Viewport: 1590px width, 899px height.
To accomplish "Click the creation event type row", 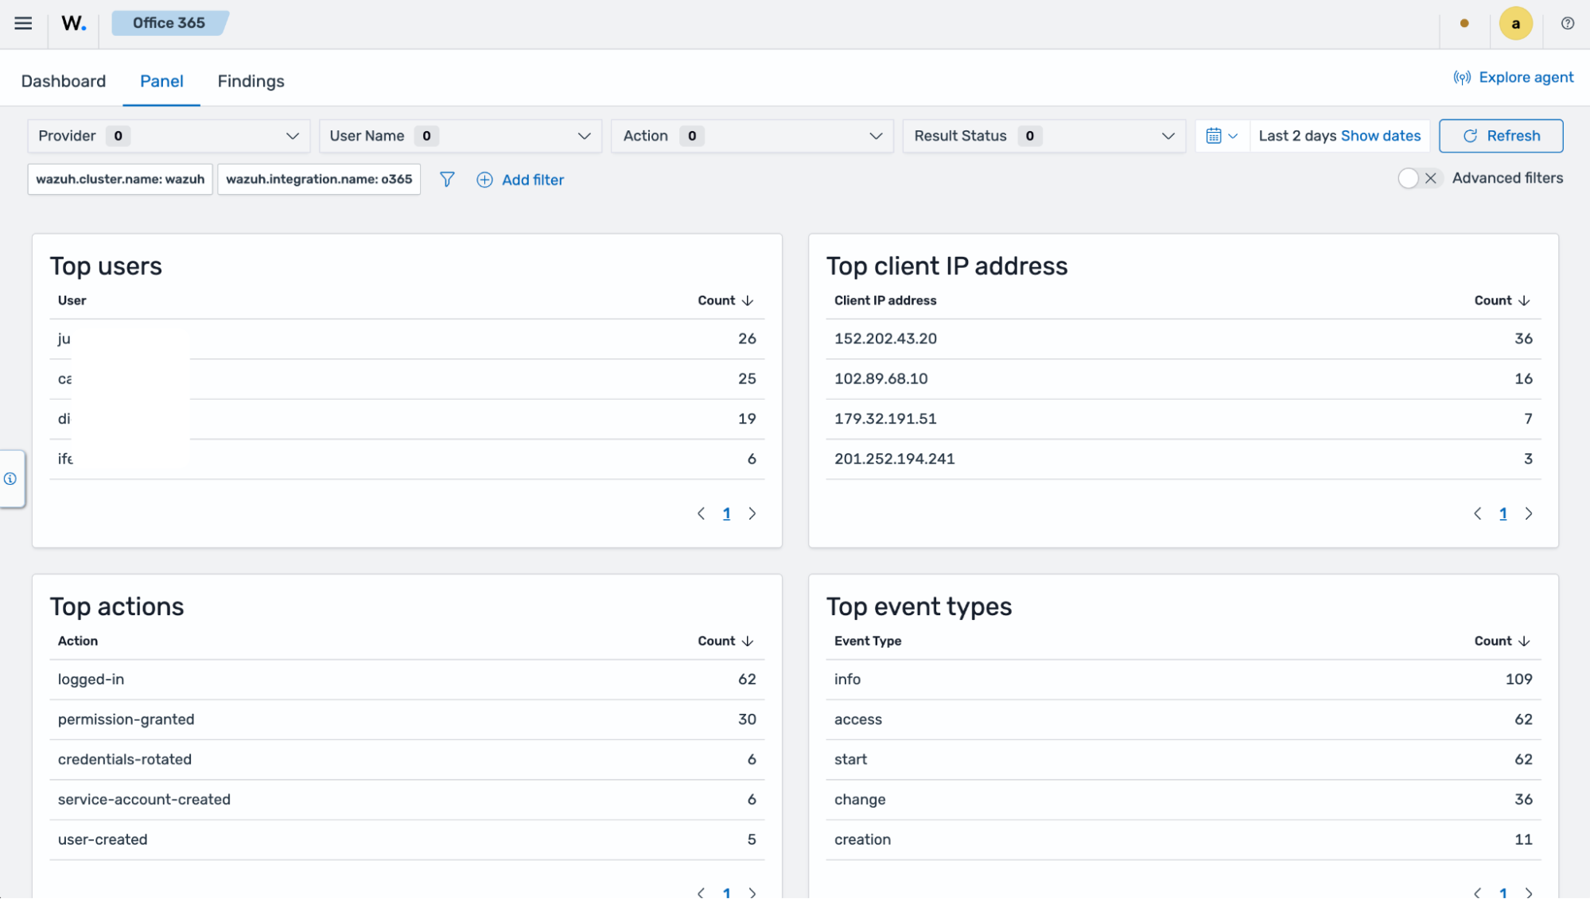I will point(1184,839).
